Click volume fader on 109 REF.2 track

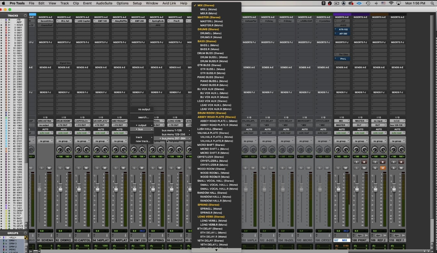[375, 188]
